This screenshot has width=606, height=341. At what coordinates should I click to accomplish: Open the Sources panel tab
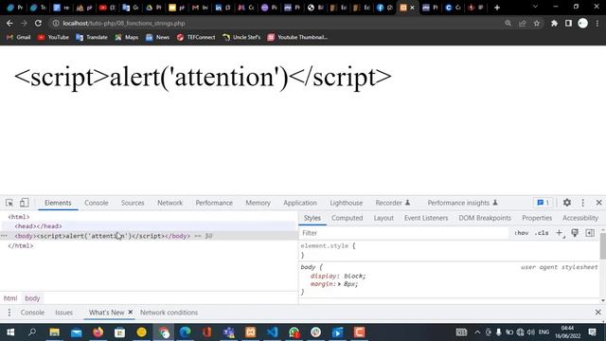coord(133,203)
